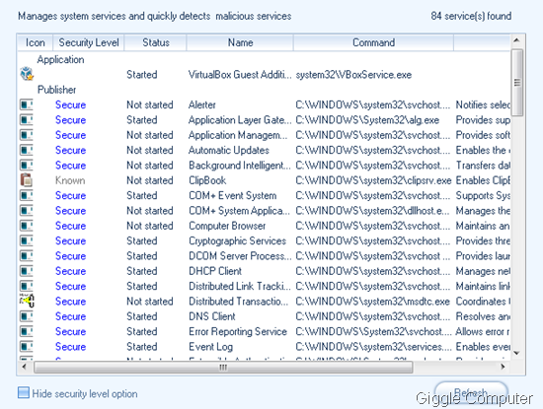This screenshot has width=543, height=409.
Task: Click the Background Intelligent Transfer icon
Action: (27, 165)
